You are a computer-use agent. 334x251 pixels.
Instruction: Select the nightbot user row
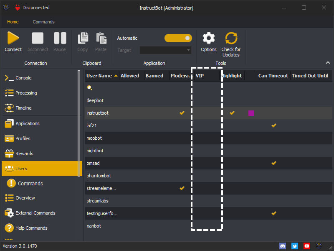pyautogui.click(x=208, y=151)
